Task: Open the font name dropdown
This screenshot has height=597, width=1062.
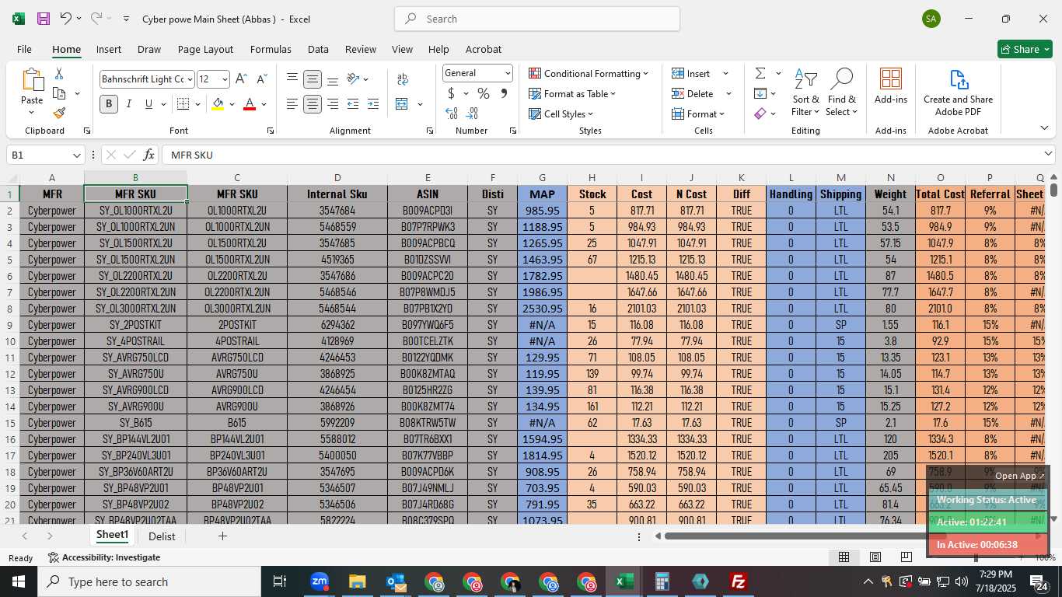Action: [x=190, y=79]
